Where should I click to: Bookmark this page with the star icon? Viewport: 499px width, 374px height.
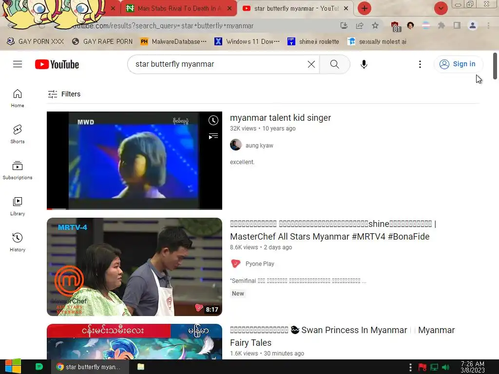[x=375, y=25]
